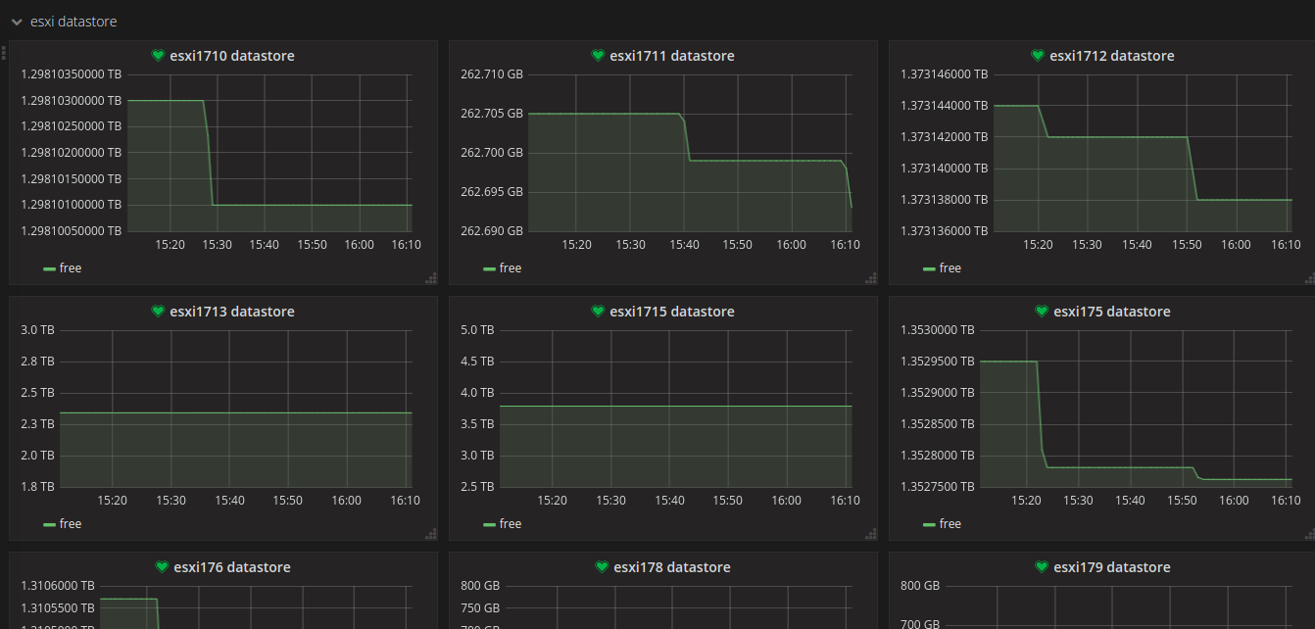Image resolution: width=1315 pixels, height=629 pixels.
Task: Click heart icon of esxi1715 datastore panel
Action: tap(598, 312)
